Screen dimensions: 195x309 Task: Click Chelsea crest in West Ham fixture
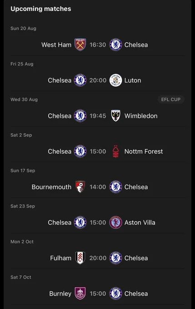(115, 45)
